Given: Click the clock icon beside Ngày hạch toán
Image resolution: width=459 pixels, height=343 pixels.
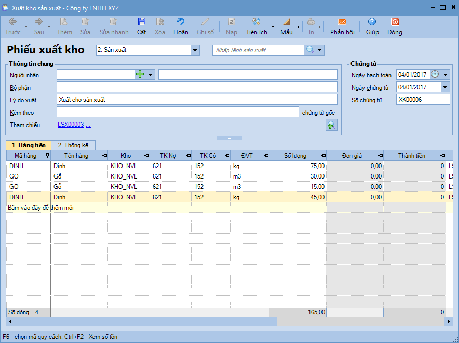Looking at the screenshot, I should (435, 75).
